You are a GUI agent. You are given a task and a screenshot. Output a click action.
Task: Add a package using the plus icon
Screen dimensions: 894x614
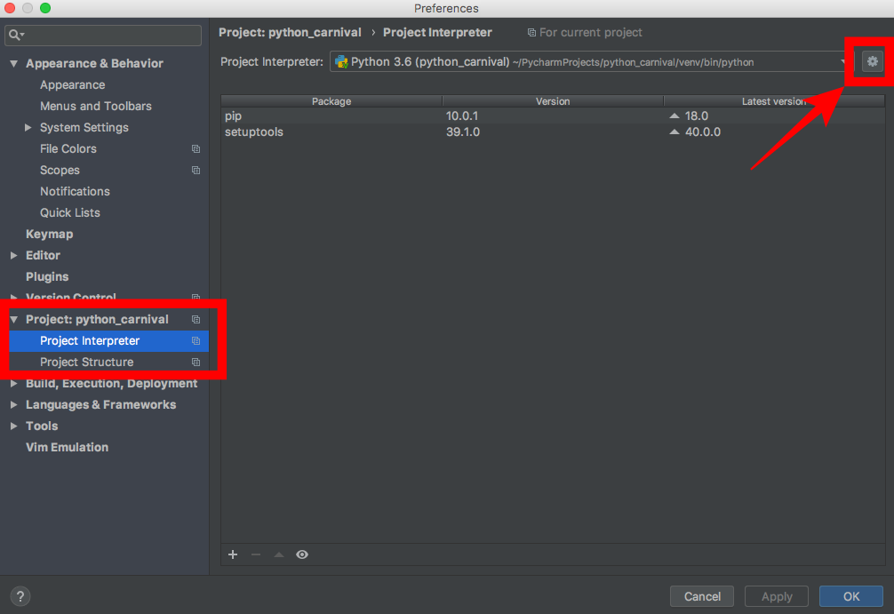(233, 554)
